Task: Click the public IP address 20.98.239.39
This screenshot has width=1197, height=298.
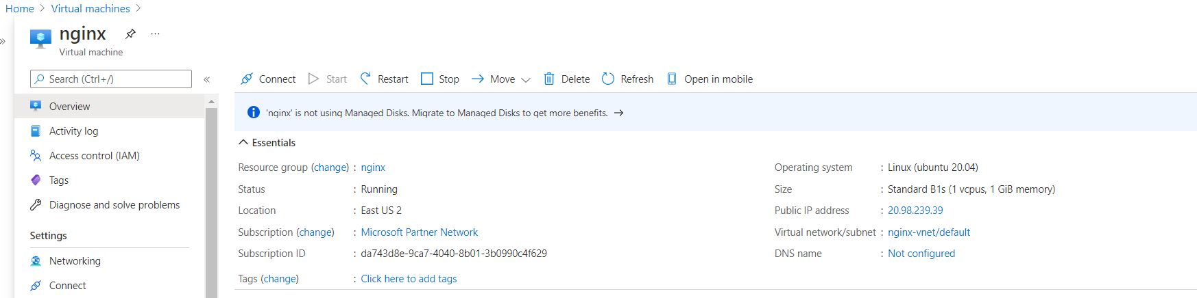Action: 915,211
